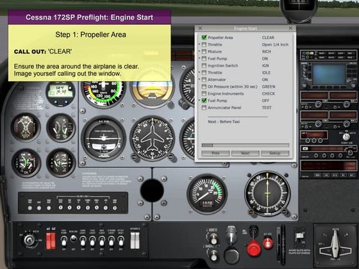Toggle the Fuel Pump panel switch
The image size is (359, 269).
64,241
